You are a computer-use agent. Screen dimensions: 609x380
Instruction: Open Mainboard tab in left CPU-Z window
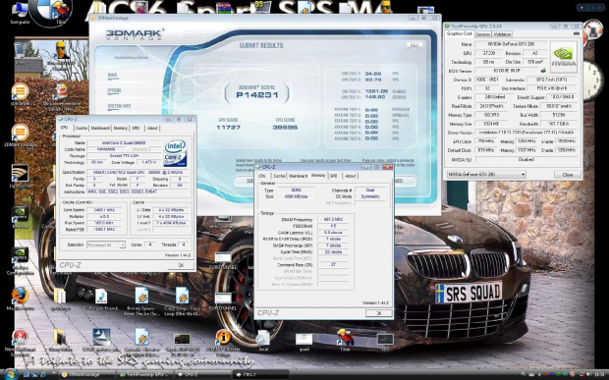pos(100,128)
